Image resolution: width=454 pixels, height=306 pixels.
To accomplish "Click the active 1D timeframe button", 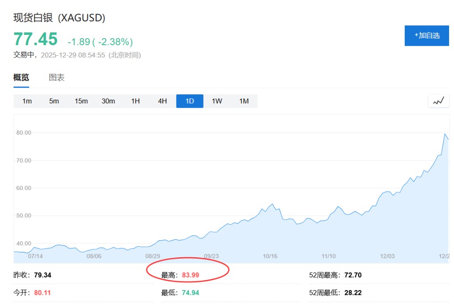I will pyautogui.click(x=190, y=101).
